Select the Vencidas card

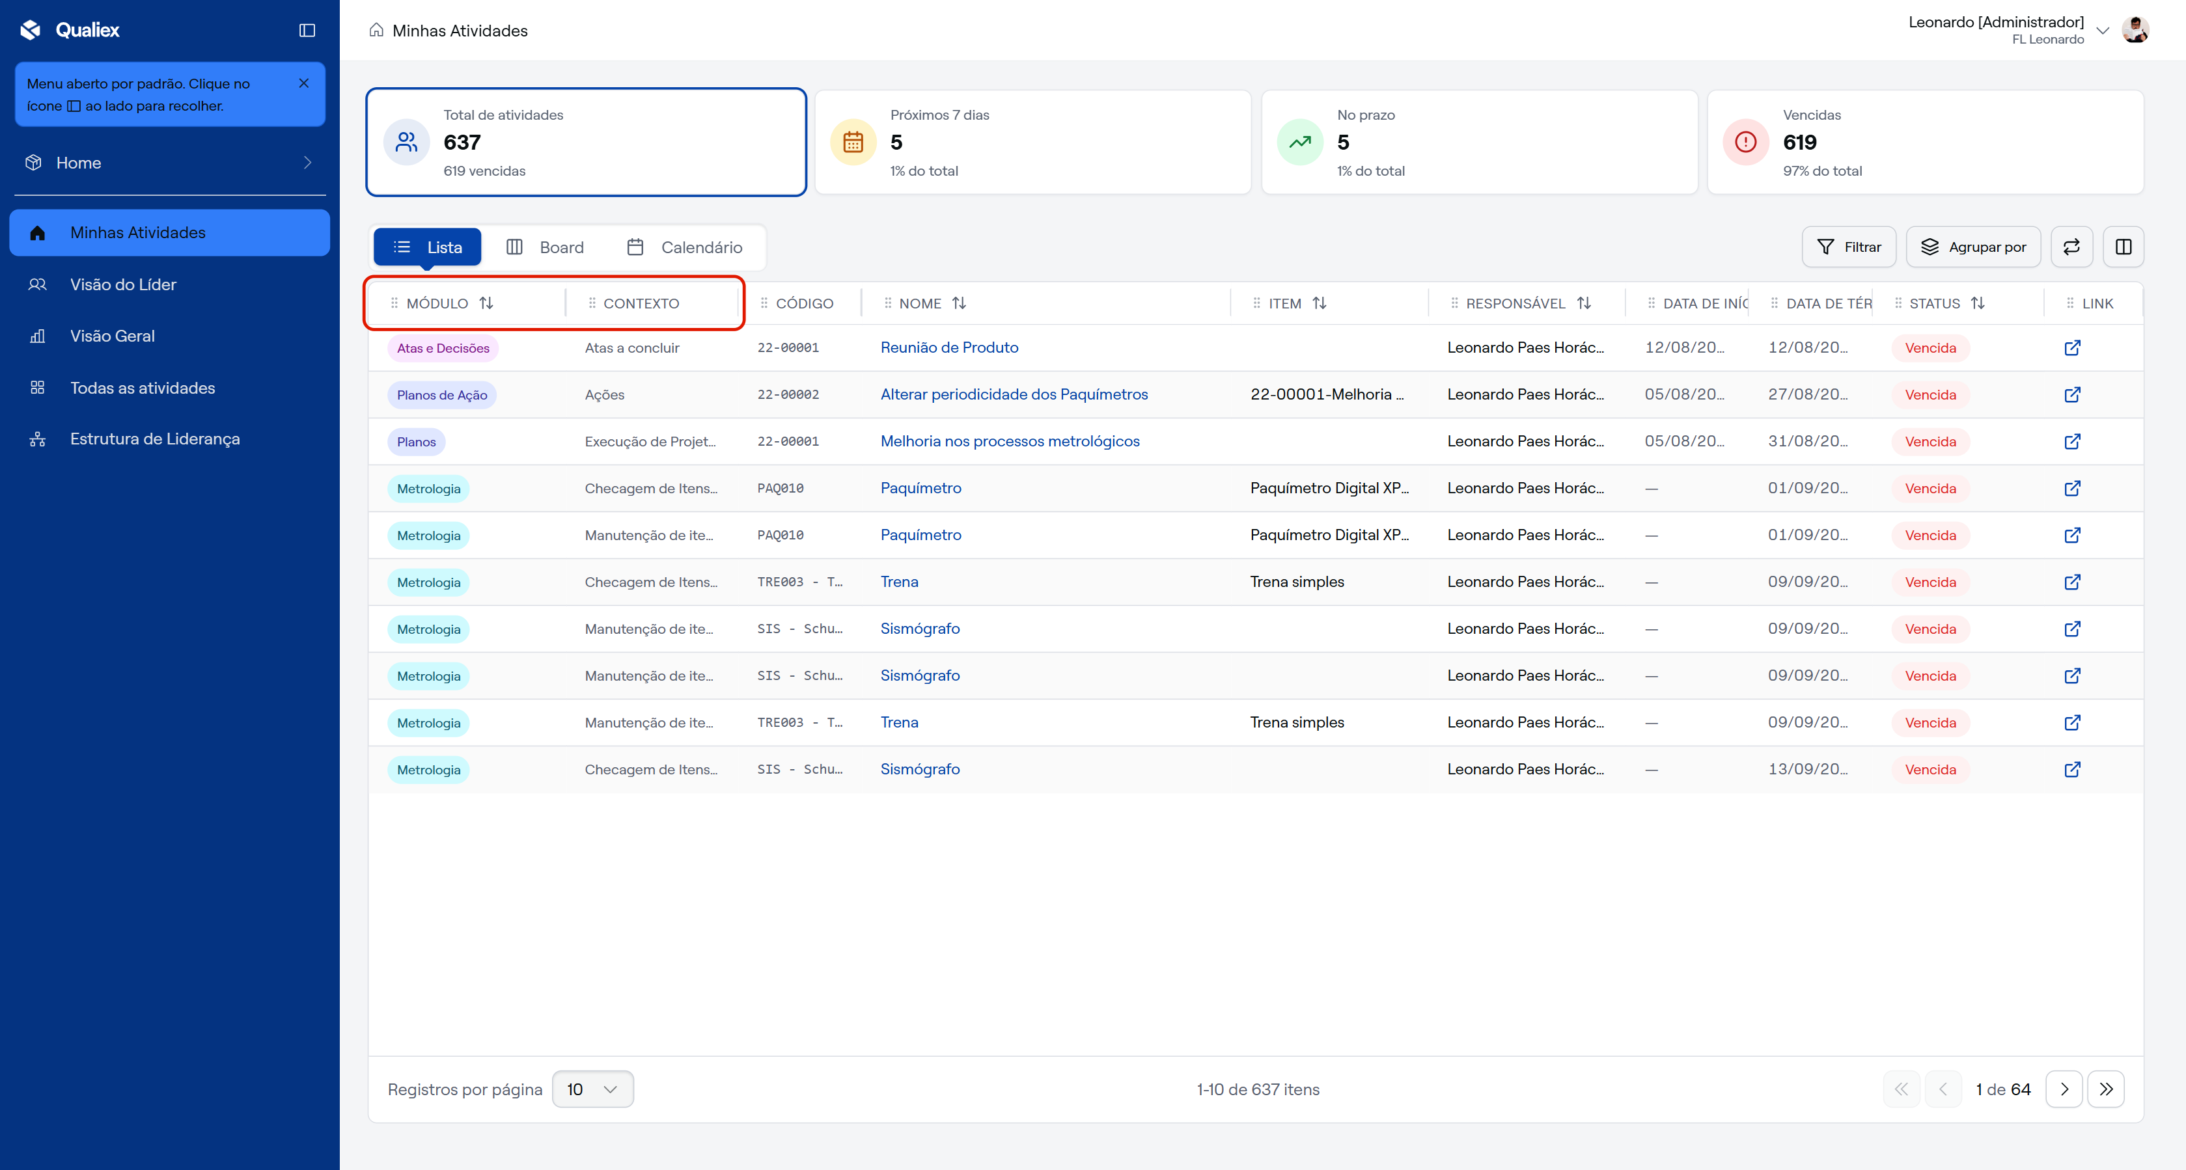[x=1926, y=143]
